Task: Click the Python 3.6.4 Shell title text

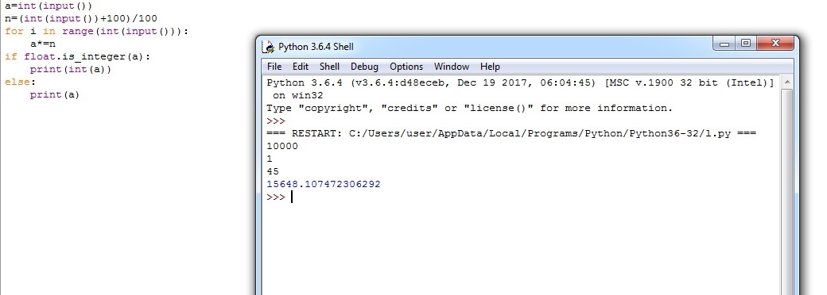Action: click(316, 47)
